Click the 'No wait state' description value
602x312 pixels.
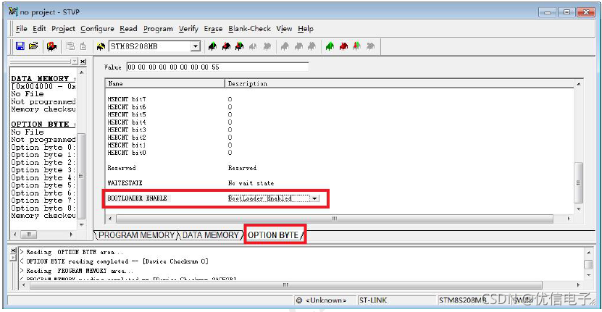pos(251,183)
